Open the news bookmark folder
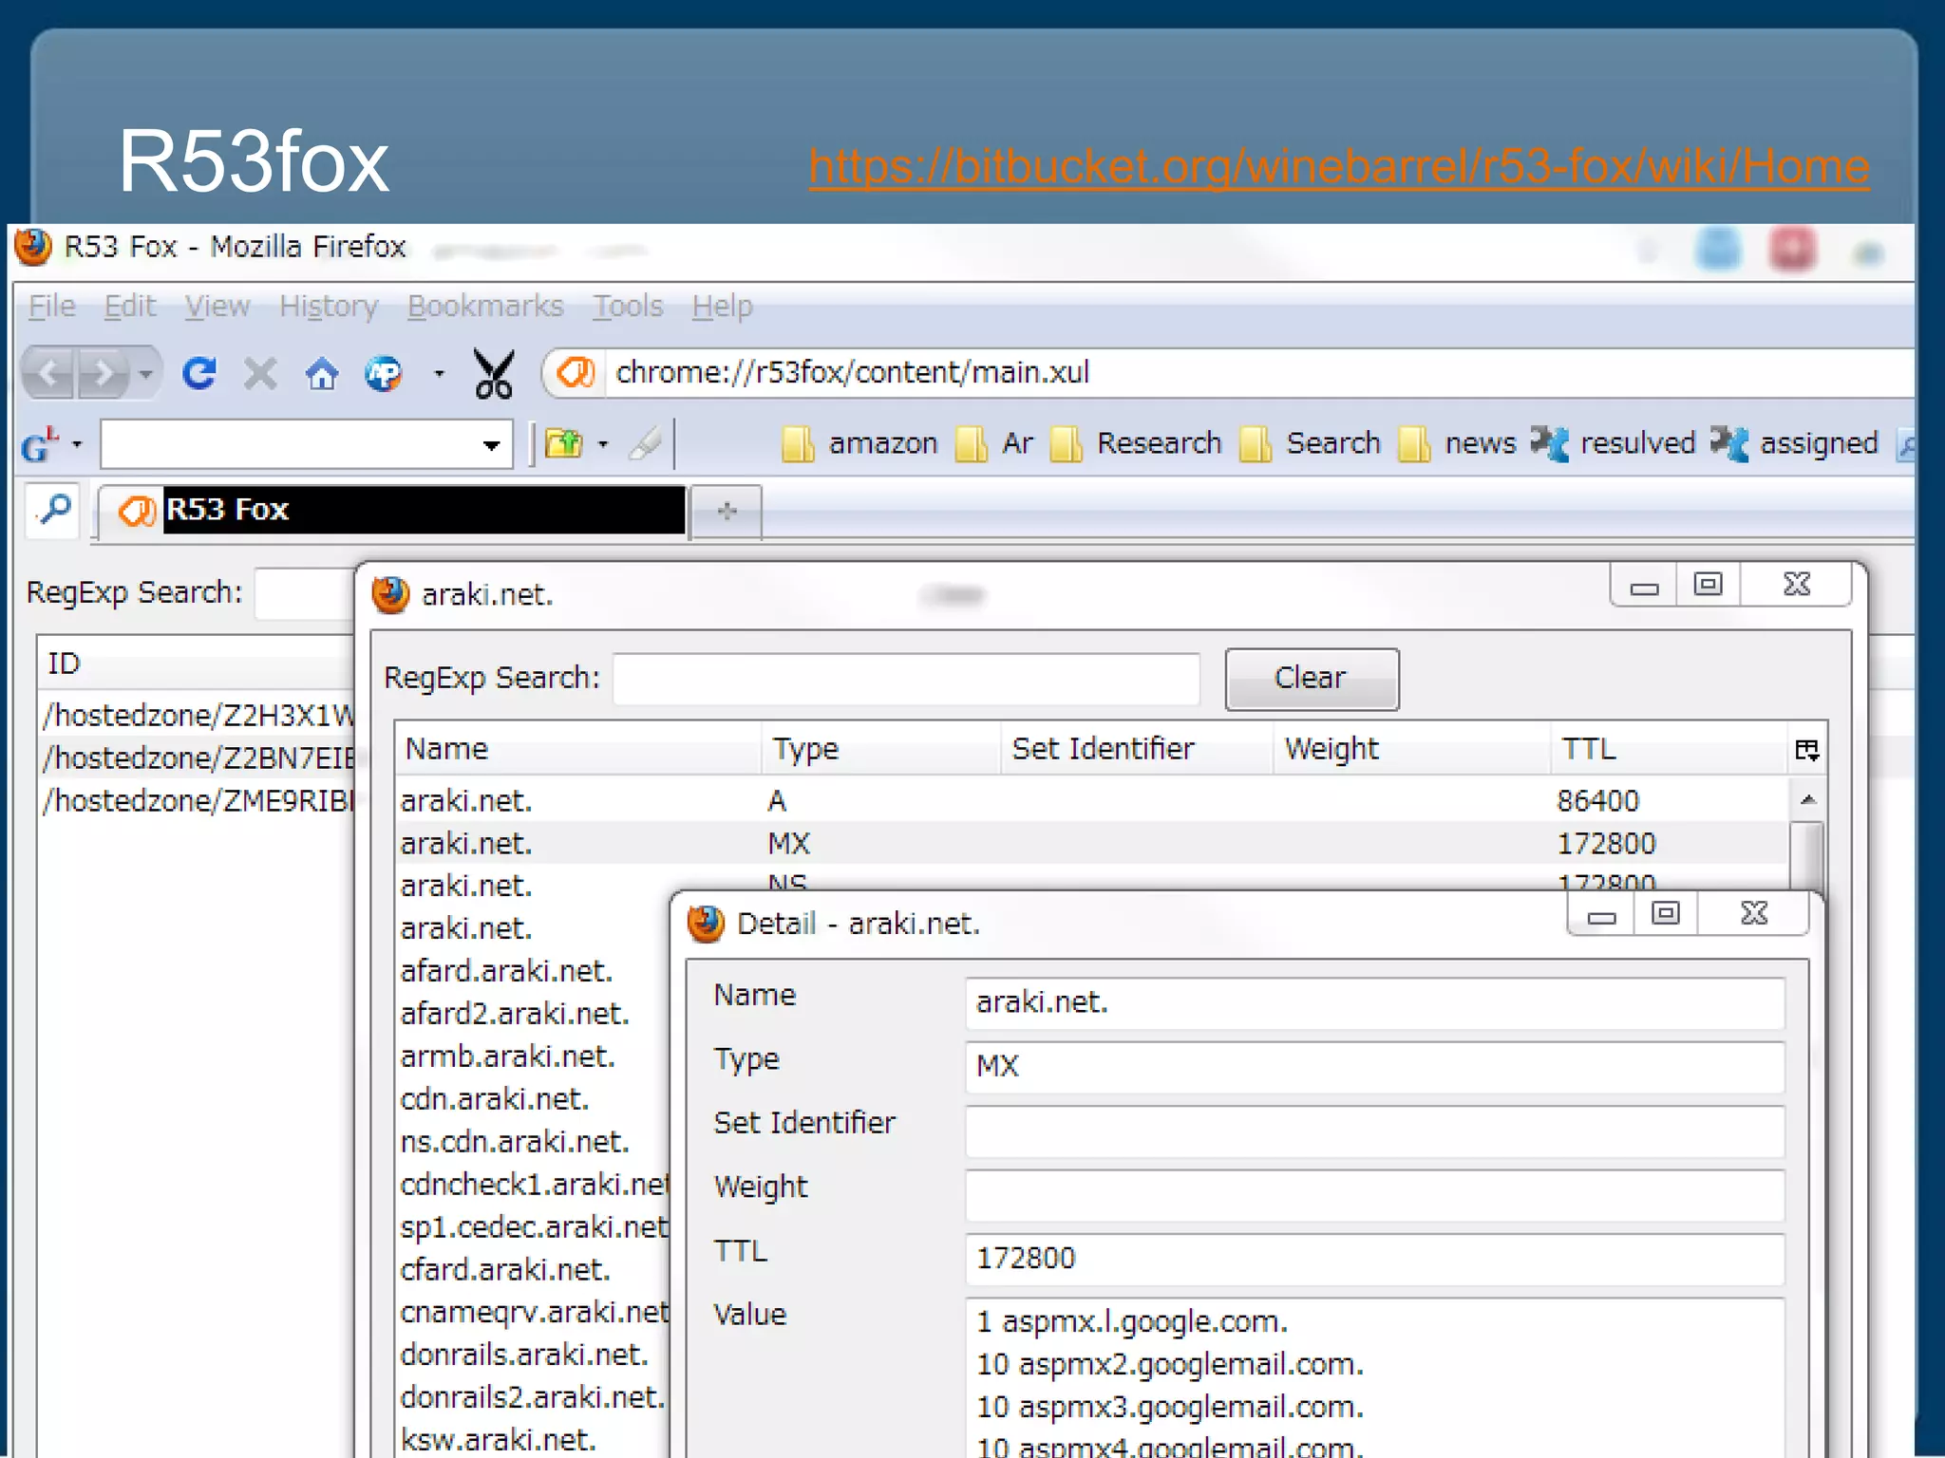This screenshot has width=1945, height=1458. [x=1457, y=443]
